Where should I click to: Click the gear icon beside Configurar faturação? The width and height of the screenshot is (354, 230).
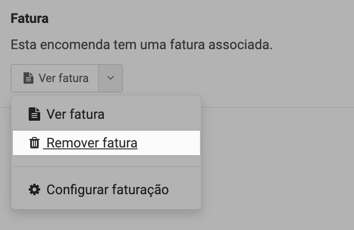34,189
